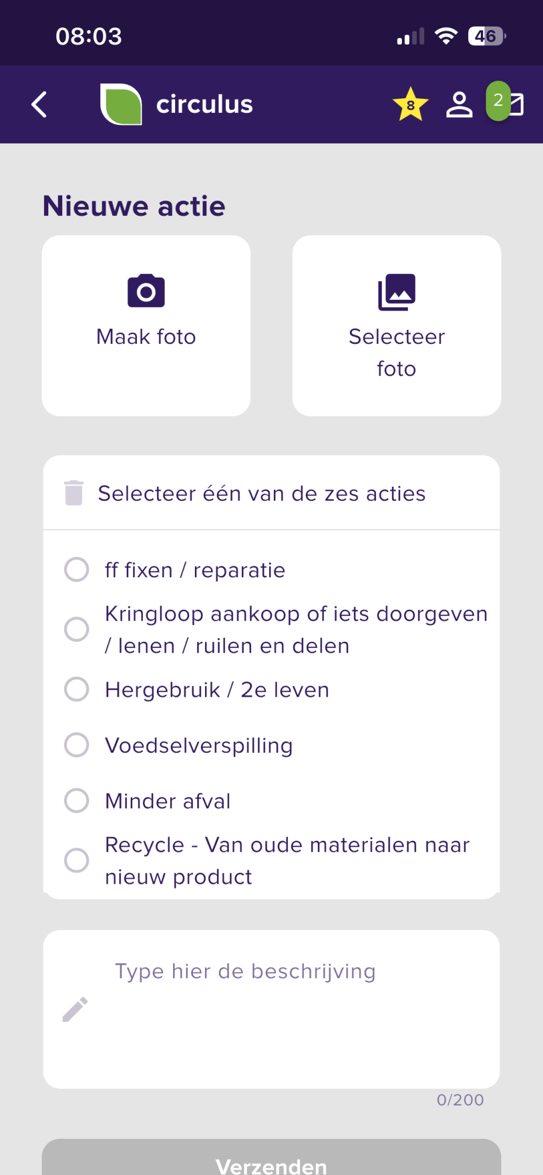
Task: Tap the pencil edit icon
Action: (75, 1009)
